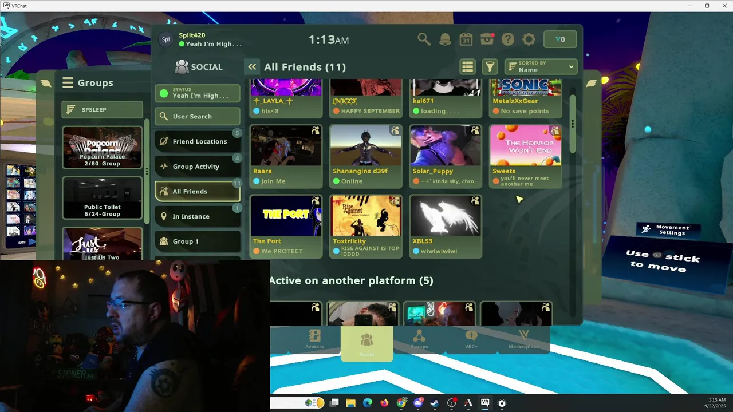The image size is (733, 412).
Task: Select the Popcorn Palace group card
Action: pyautogui.click(x=103, y=148)
